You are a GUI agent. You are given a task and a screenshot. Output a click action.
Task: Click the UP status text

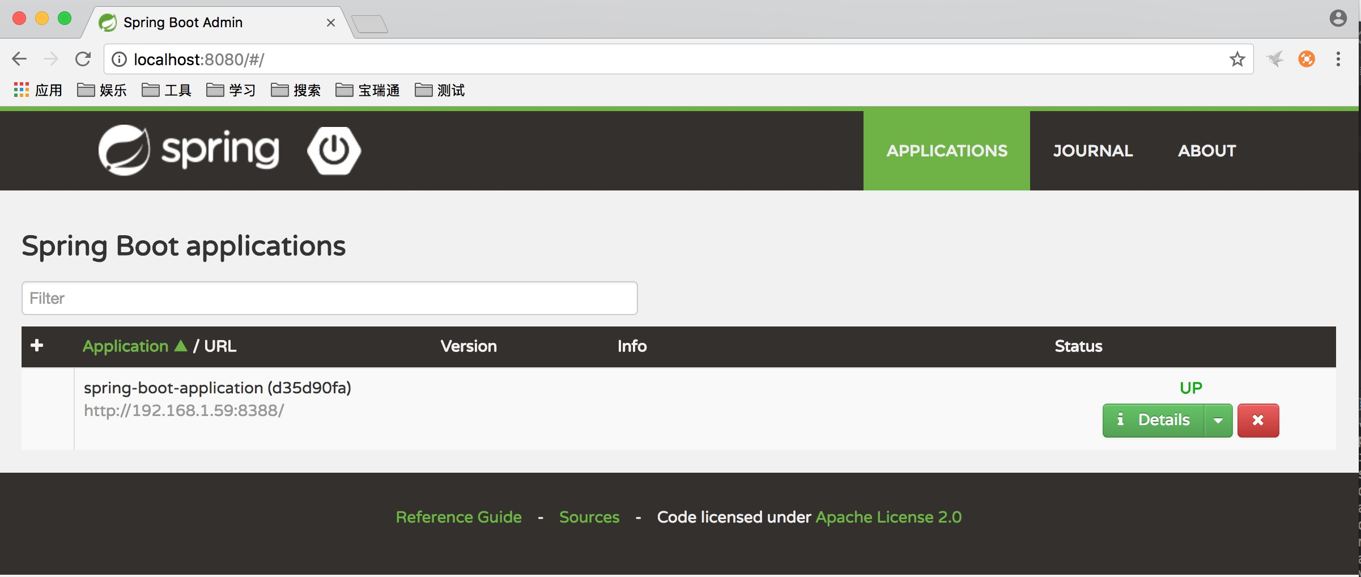click(x=1190, y=388)
